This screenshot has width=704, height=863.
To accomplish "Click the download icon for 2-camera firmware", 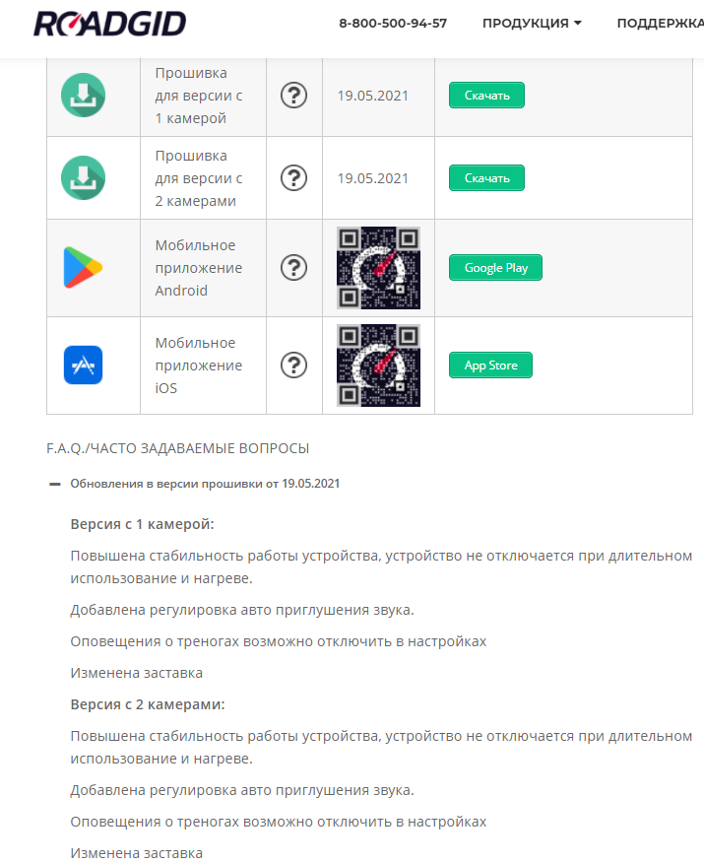I will pyautogui.click(x=84, y=178).
